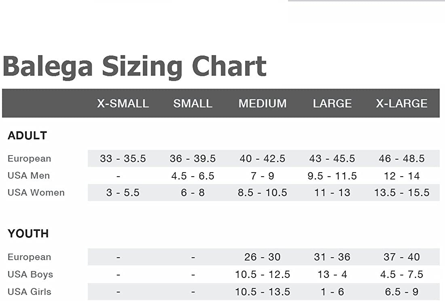Click the 33 - 35.5 European size cell
Screen dimensions: 445x301
[x=123, y=158]
